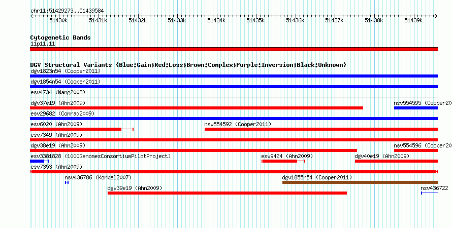The height and width of the screenshot is (228, 452).
Task: Open dgv1855n54 (Cooper2011) label
Action: [317, 178]
